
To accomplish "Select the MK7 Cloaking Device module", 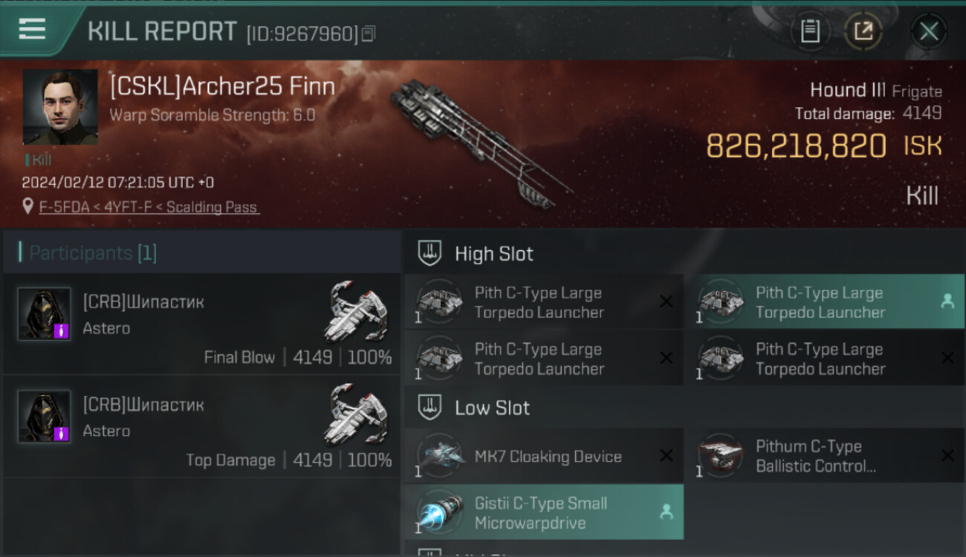I will click(x=544, y=457).
